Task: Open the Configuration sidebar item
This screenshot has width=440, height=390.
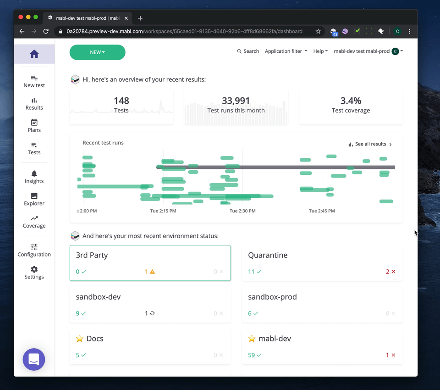Action: pyautogui.click(x=34, y=251)
